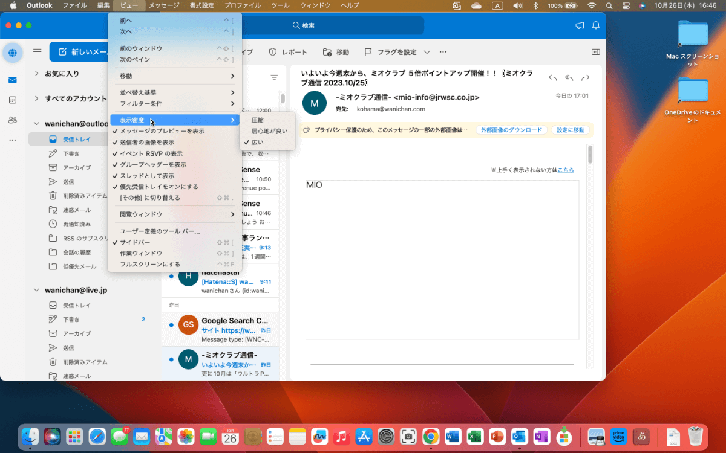Expand the 閲覧ウィンドウ submenu
The image size is (726, 453).
175,214
